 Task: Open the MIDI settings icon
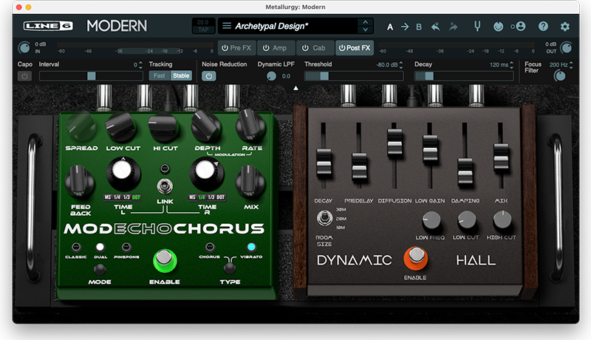(x=498, y=27)
